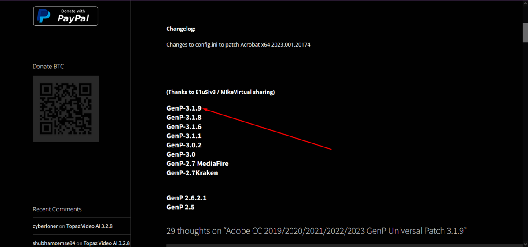Click the Donate BTC QR code image

point(66,109)
